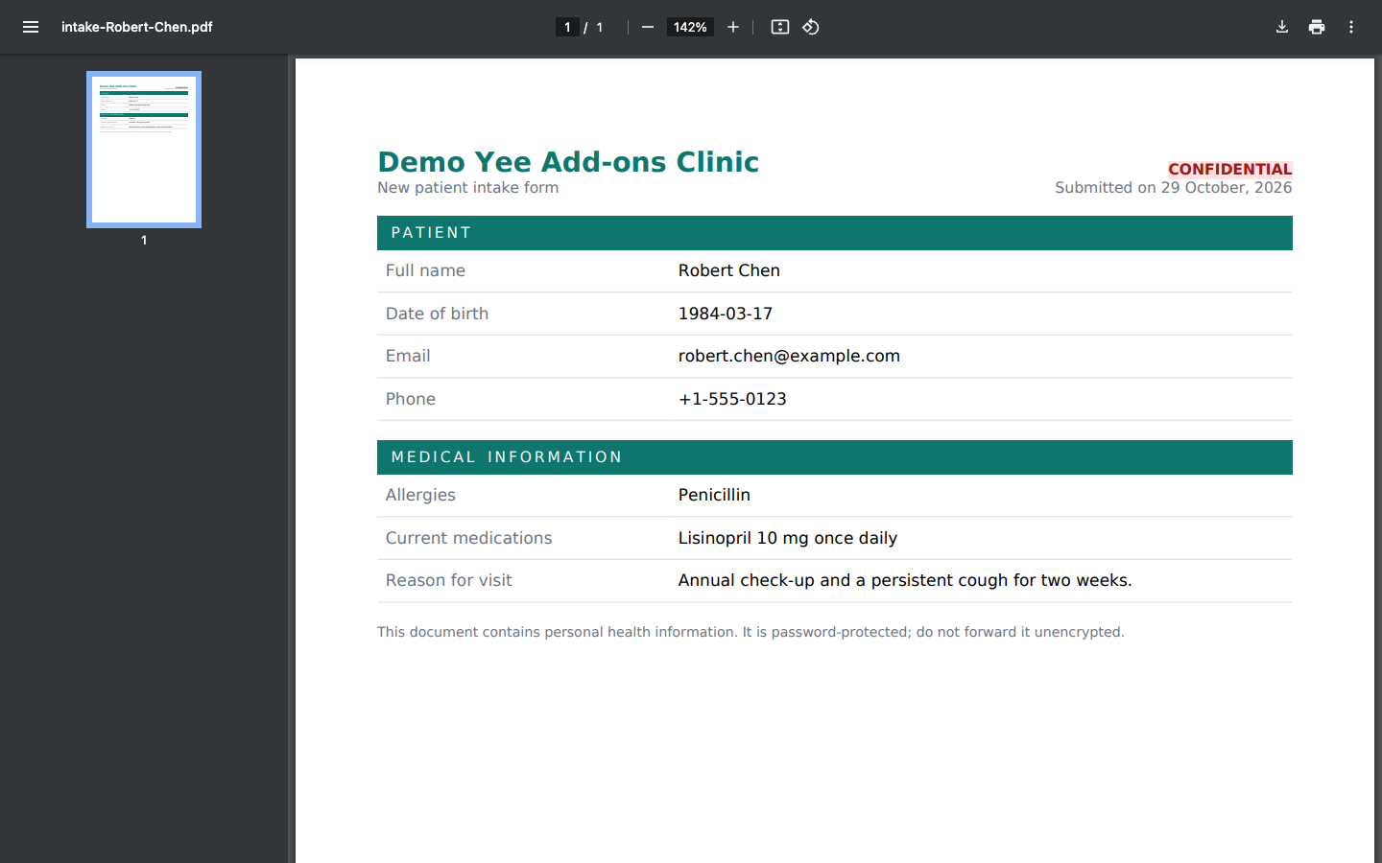Screen dimensions: 1382x863
Task: Click the Date of birth label
Action: click(x=437, y=314)
